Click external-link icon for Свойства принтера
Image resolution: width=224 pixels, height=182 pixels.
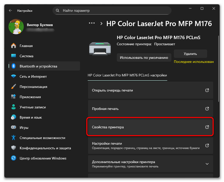click(207, 127)
